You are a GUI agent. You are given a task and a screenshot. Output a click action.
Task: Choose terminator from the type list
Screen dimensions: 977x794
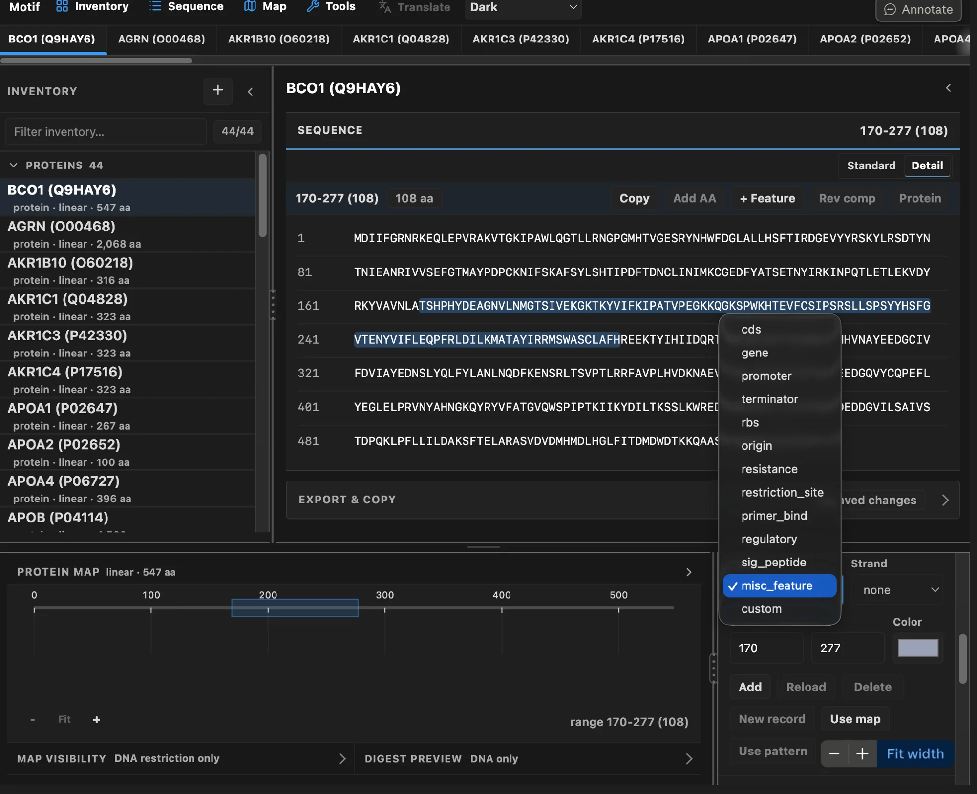(x=779, y=399)
